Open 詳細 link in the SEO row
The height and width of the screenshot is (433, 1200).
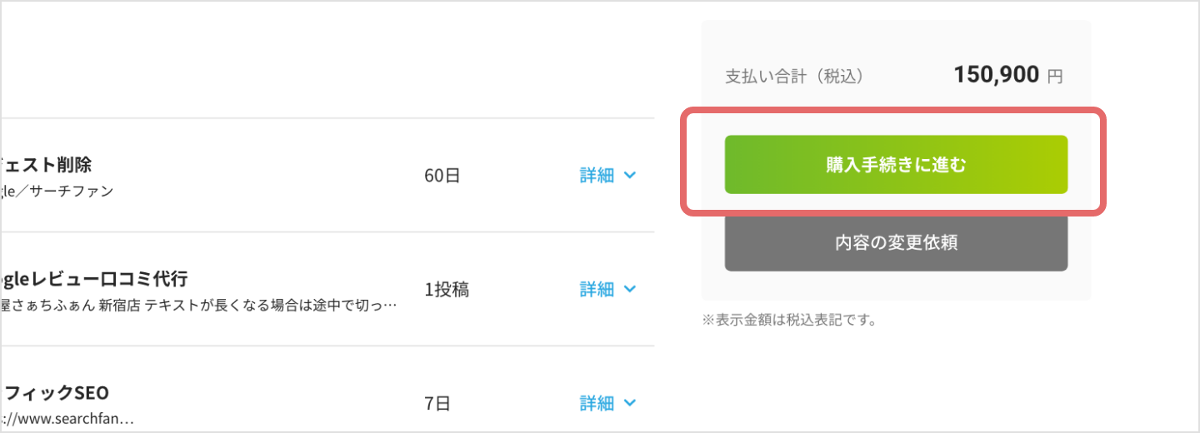597,404
